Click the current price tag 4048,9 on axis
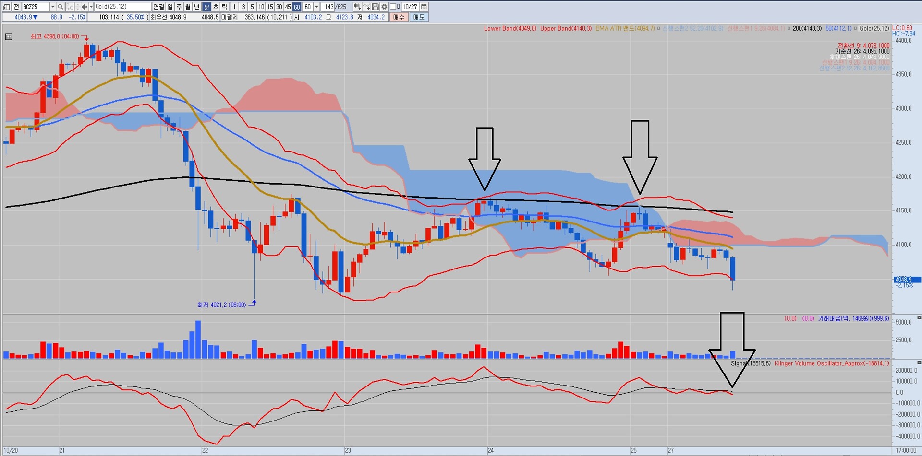922x456 pixels. click(907, 280)
